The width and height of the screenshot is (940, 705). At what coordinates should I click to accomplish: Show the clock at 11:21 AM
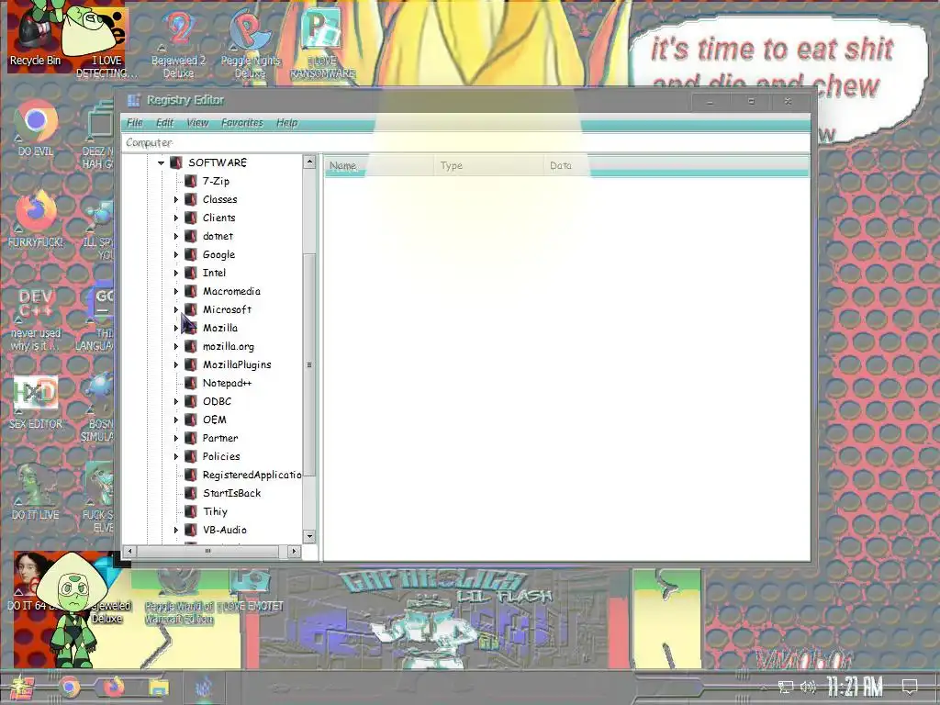tap(856, 687)
